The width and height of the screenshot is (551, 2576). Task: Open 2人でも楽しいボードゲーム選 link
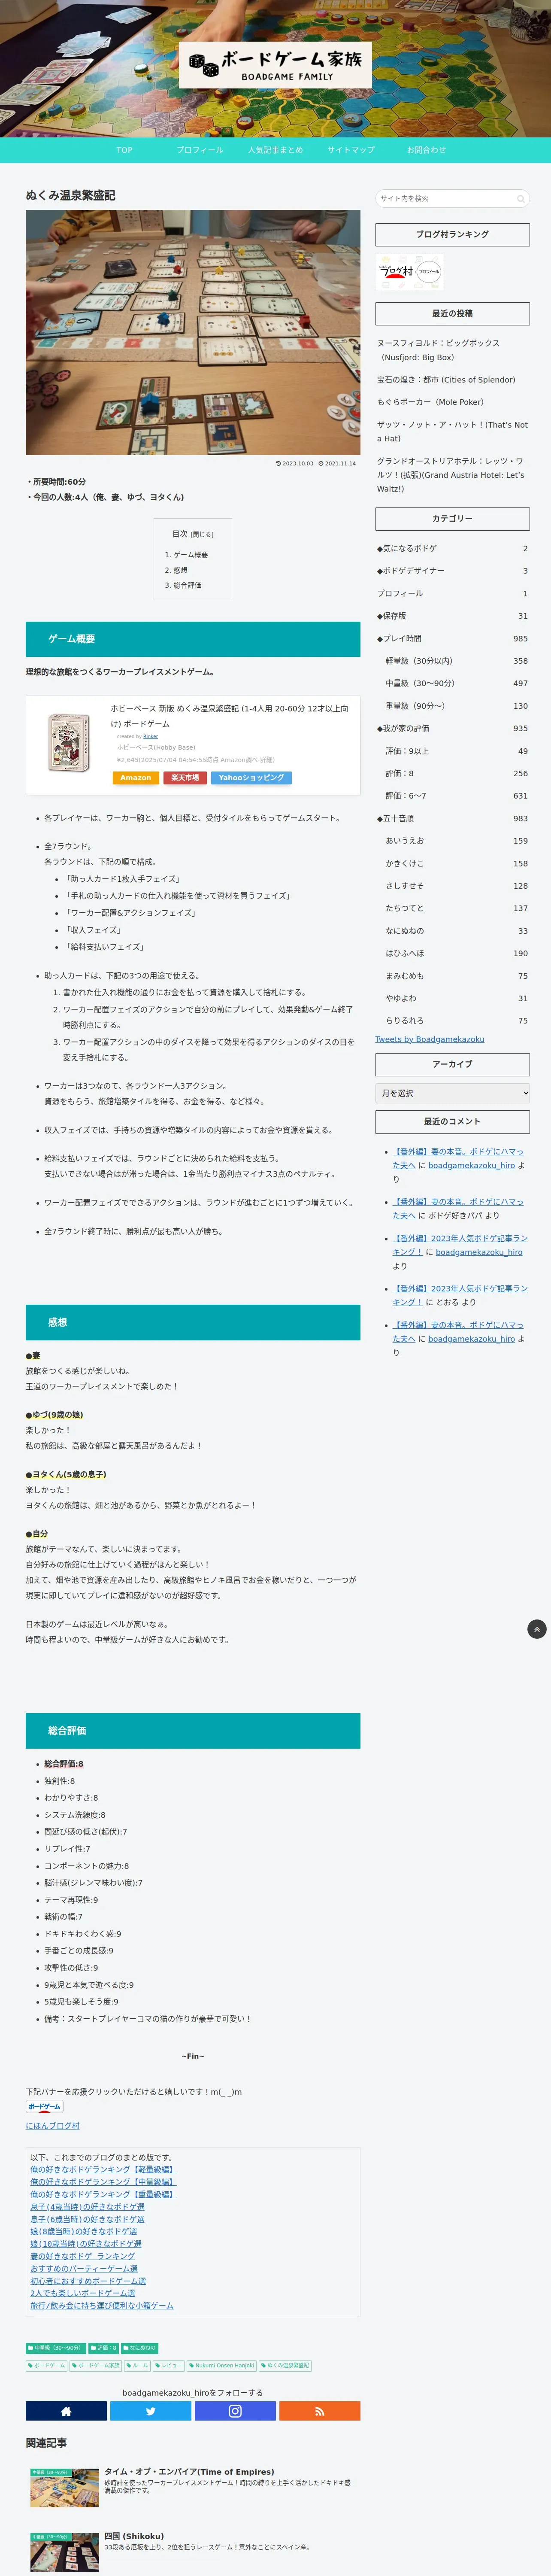pos(82,2293)
